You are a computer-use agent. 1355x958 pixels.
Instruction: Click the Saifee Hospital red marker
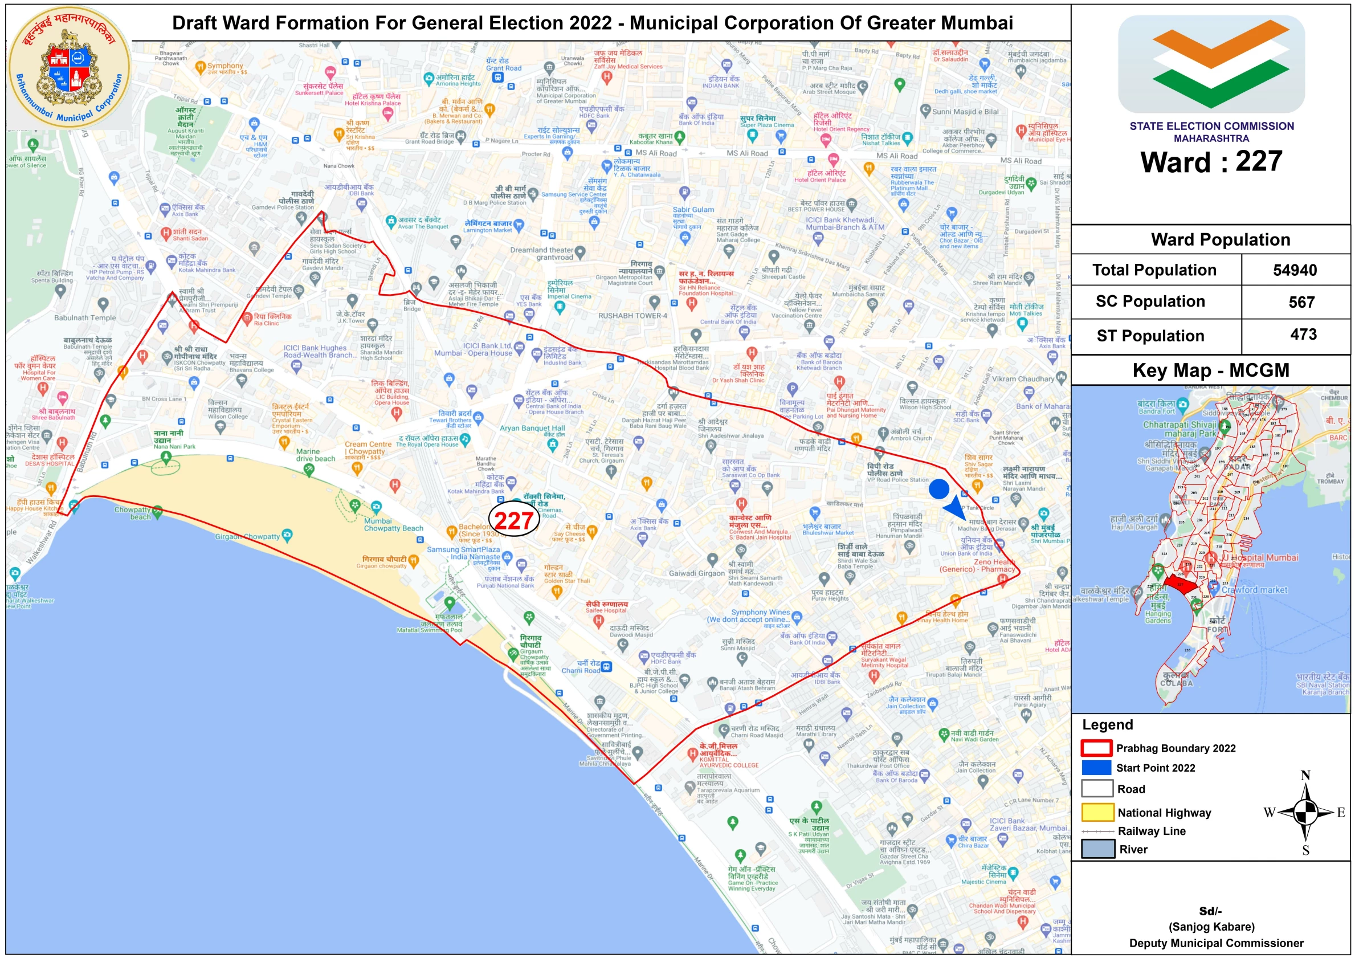pos(598,621)
